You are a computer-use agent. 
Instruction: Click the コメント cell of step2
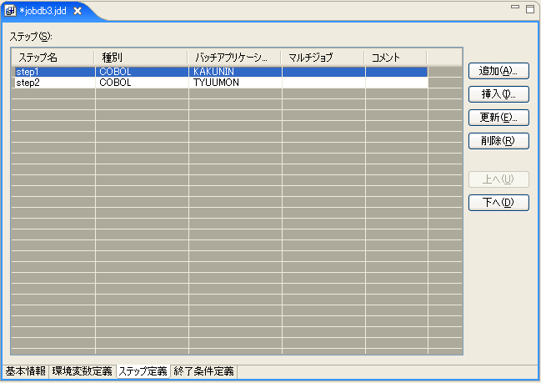click(x=397, y=83)
